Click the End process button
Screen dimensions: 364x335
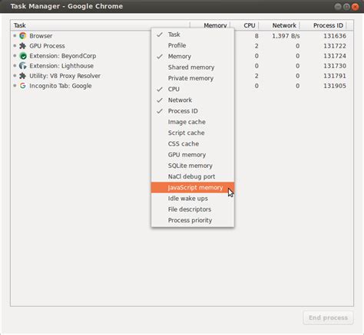pos(328,317)
